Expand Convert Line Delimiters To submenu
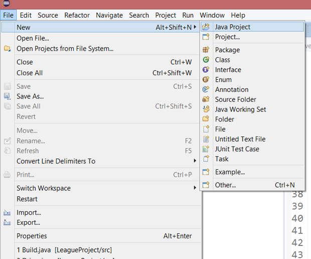This screenshot has height=259, width=311. click(195, 161)
